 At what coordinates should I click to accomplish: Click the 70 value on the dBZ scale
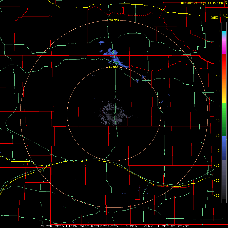click(x=218, y=46)
